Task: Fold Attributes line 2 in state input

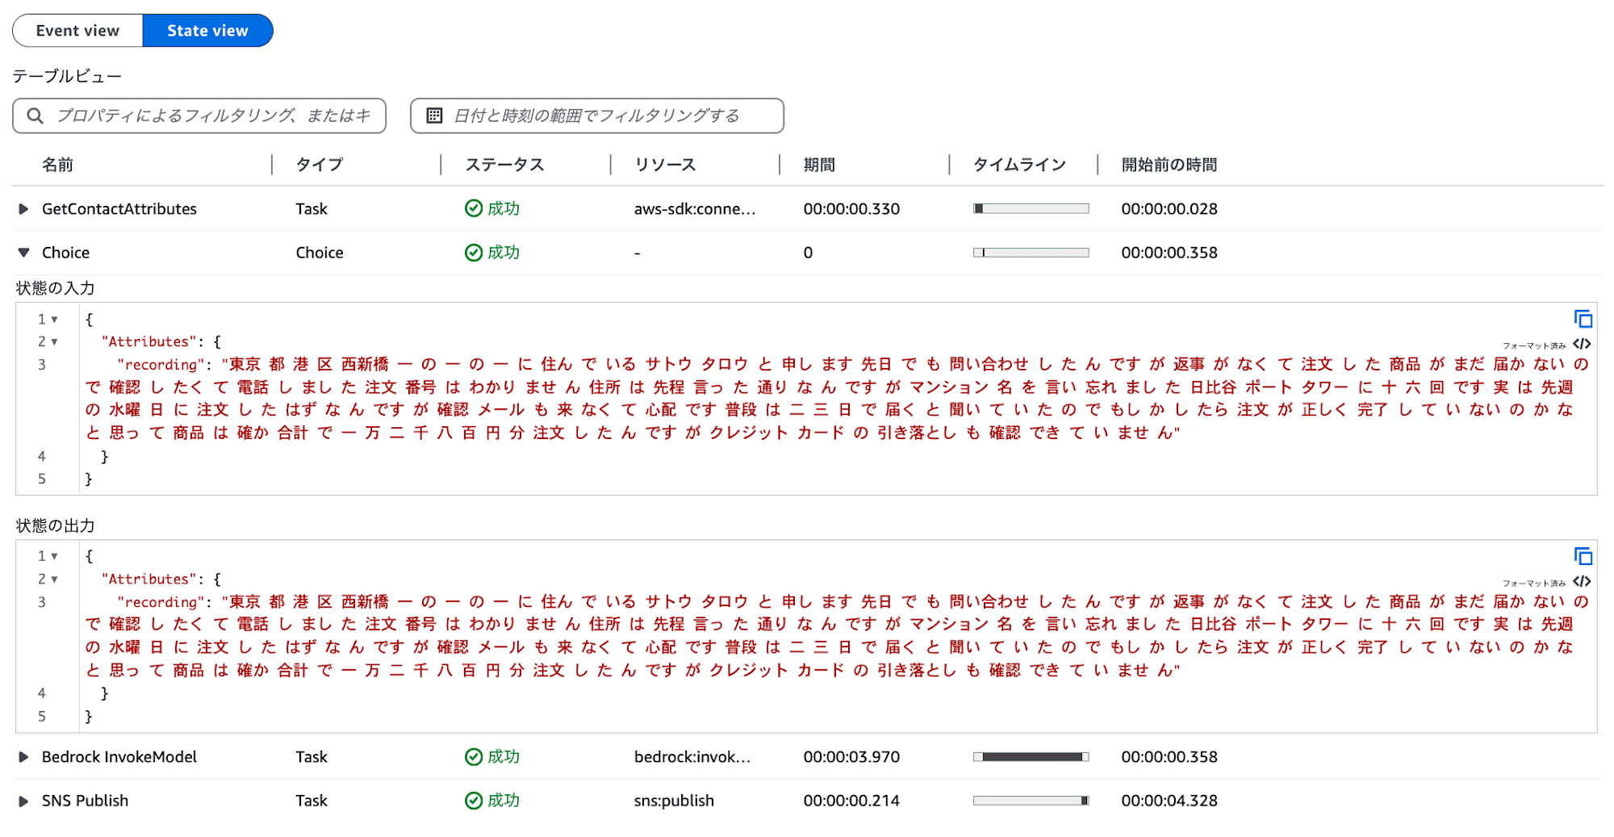Action: [54, 342]
